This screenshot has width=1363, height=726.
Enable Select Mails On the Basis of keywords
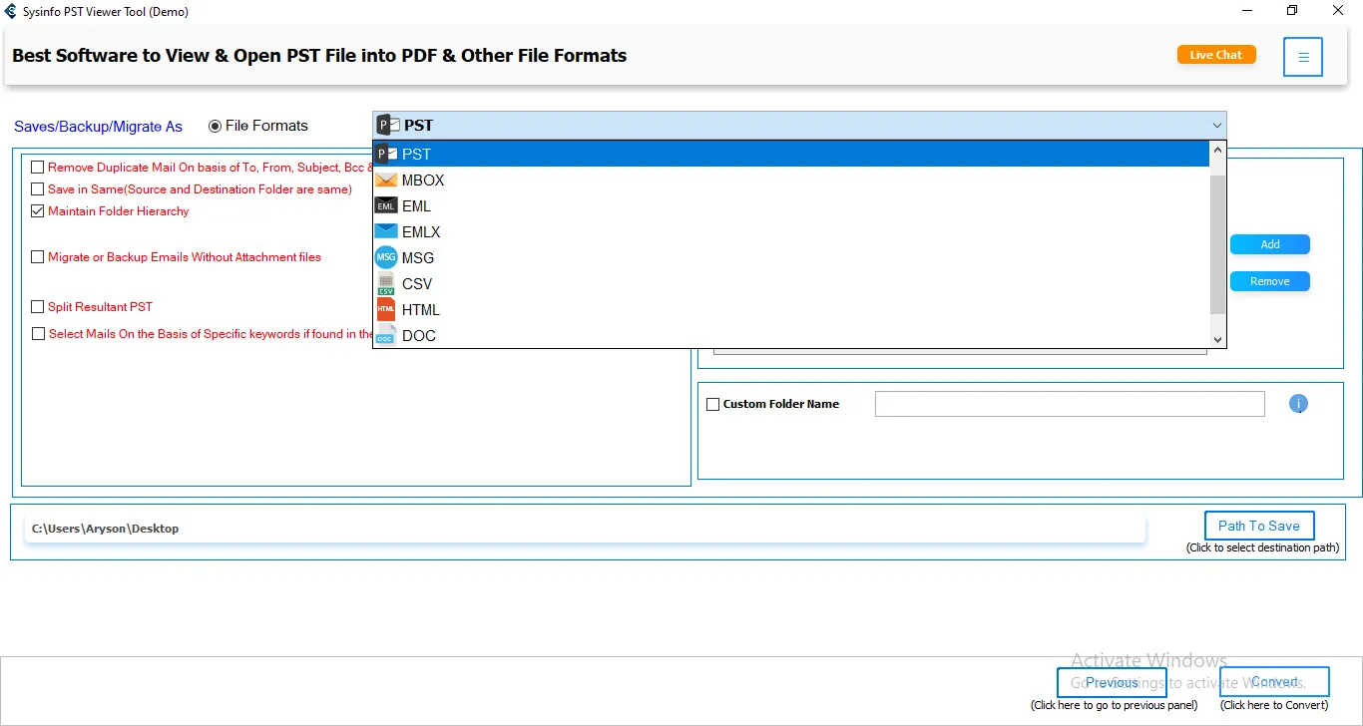click(38, 334)
